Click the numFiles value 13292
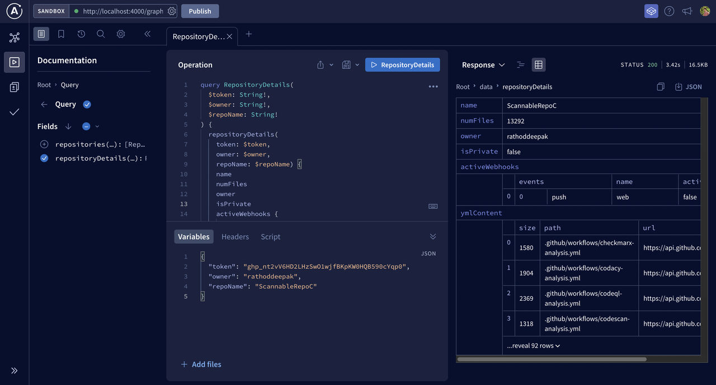The width and height of the screenshot is (716, 385). (x=601, y=121)
